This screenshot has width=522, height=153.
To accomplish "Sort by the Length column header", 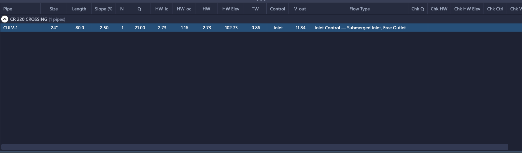I will pyautogui.click(x=79, y=9).
